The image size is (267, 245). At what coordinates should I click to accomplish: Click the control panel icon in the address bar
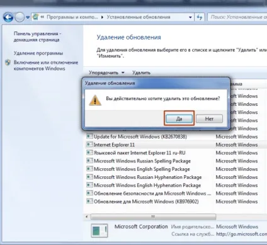pos(35,17)
